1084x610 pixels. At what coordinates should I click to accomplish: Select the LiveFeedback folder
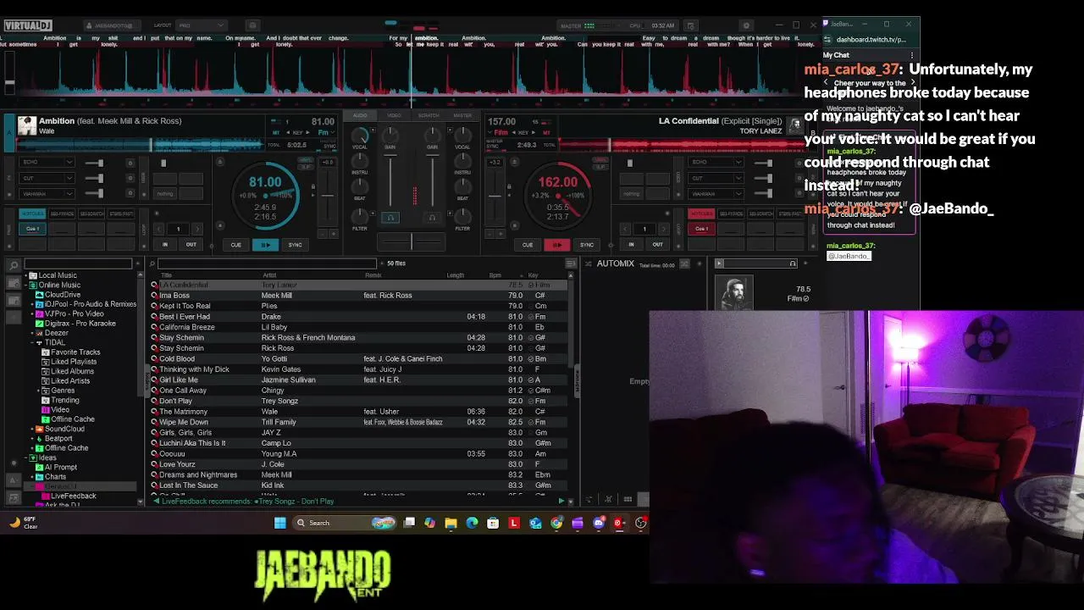(69, 496)
